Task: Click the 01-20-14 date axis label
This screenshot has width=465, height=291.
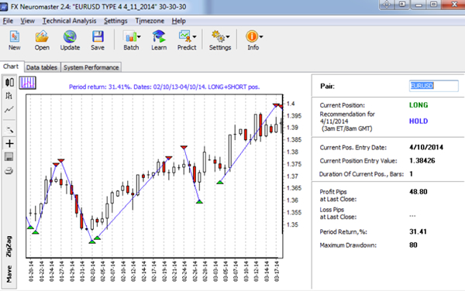Action: (x=31, y=271)
